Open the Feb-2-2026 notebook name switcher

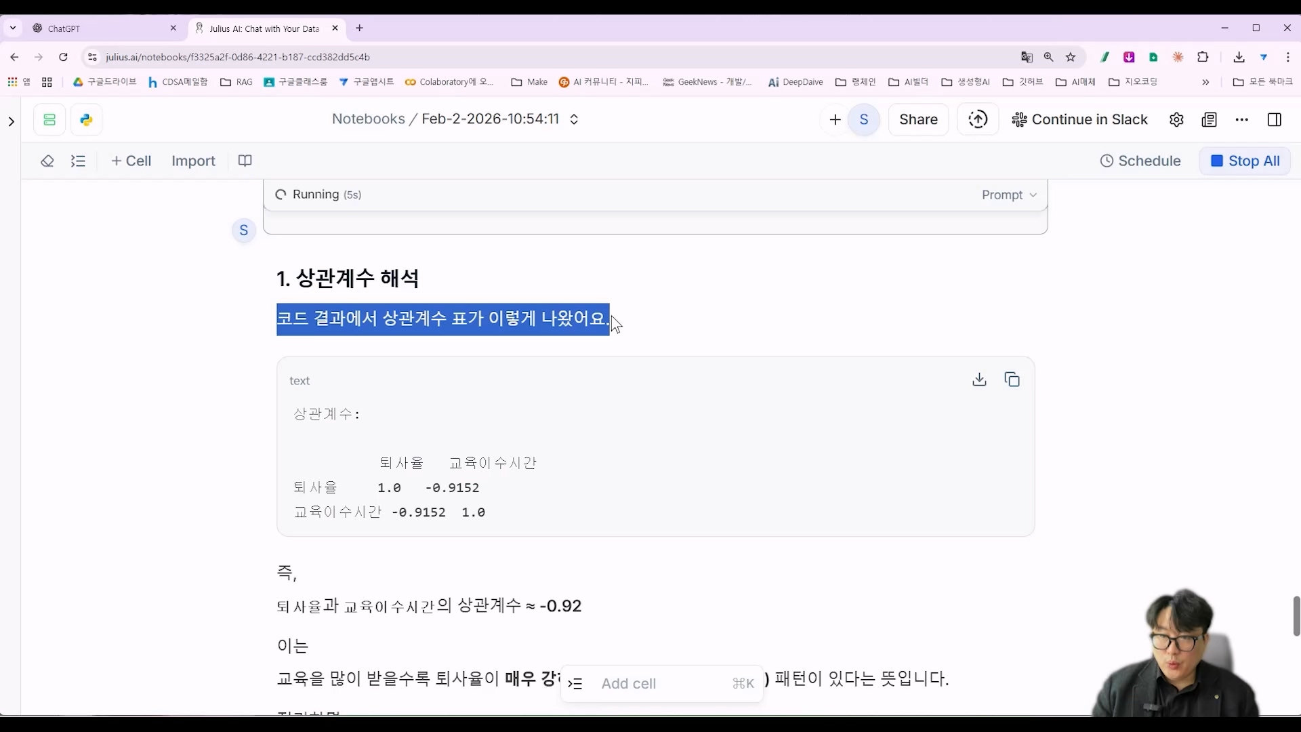[x=573, y=119]
